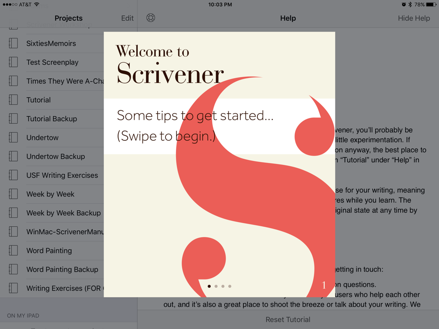Tap the "(Swipe to begin.)" text
Viewport: 439px width, 329px height.
pos(166,136)
